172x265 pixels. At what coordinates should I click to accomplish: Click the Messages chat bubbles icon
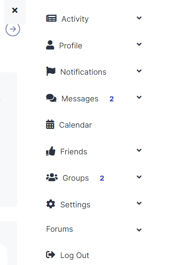51,98
